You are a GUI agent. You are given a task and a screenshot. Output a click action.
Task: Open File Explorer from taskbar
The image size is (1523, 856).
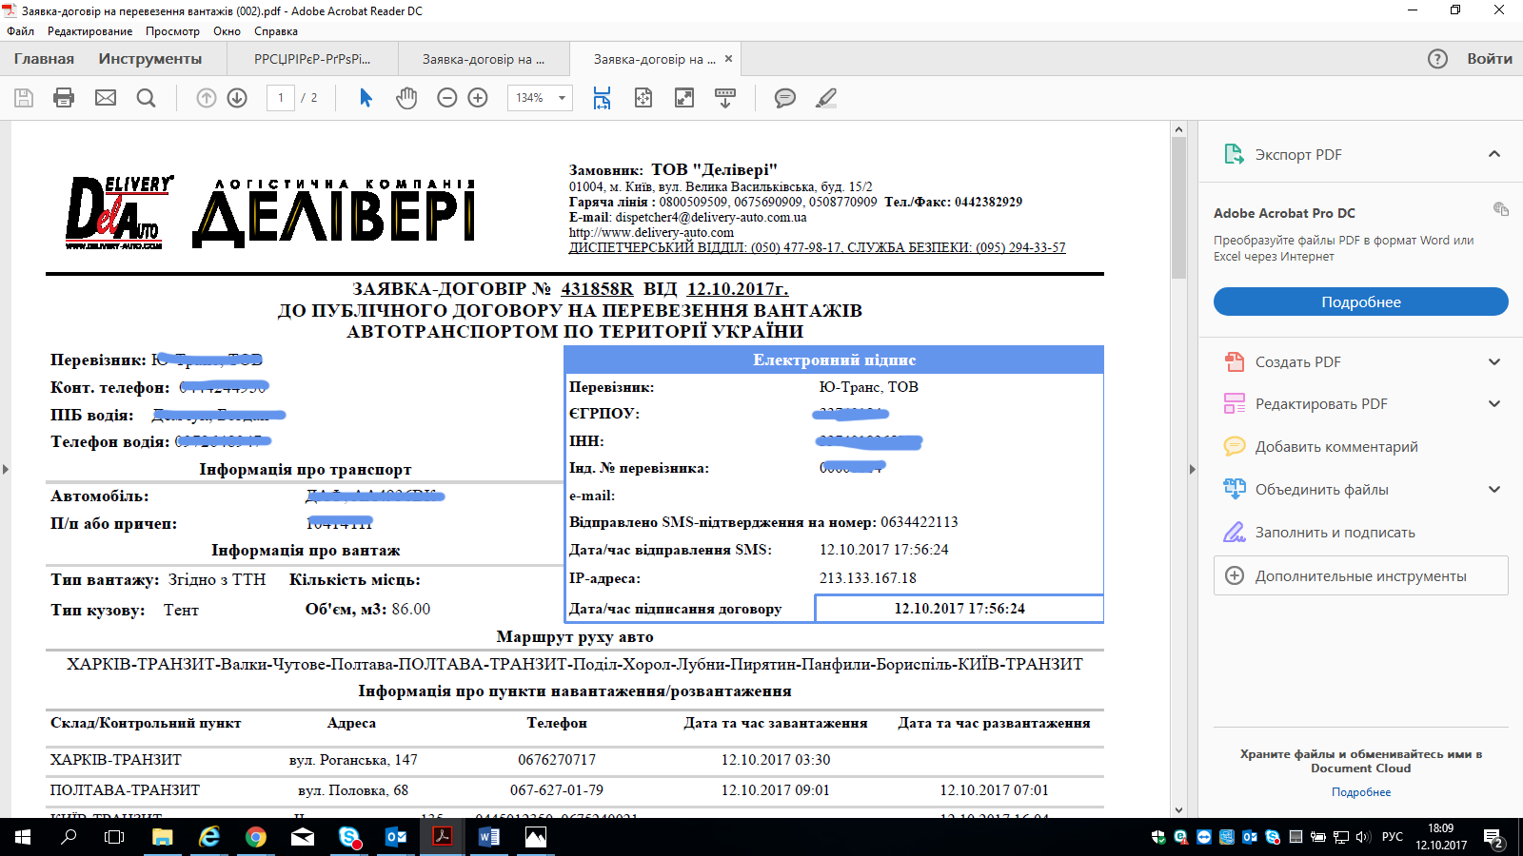coord(163,837)
